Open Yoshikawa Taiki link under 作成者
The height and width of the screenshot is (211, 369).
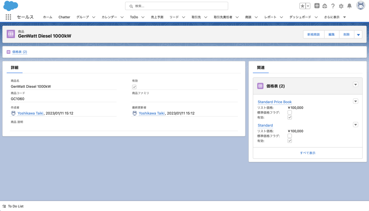point(30,113)
